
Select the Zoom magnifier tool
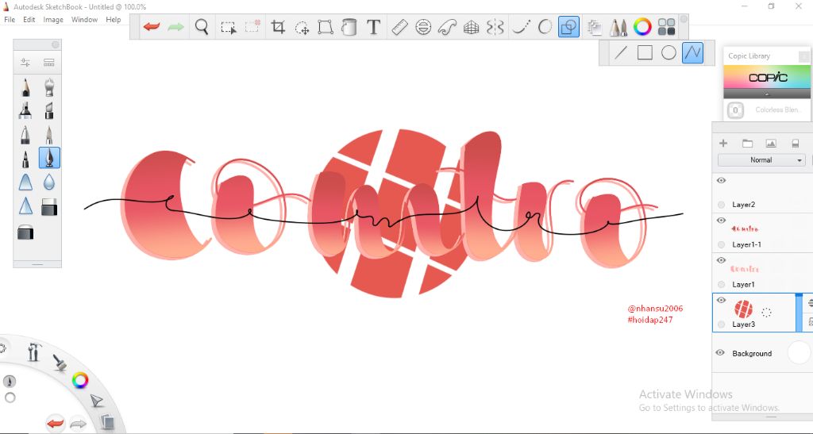coord(202,26)
